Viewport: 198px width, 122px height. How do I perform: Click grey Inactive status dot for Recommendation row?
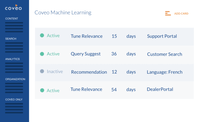click(x=42, y=71)
